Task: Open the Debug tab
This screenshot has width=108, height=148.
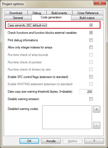Action: point(37,13)
